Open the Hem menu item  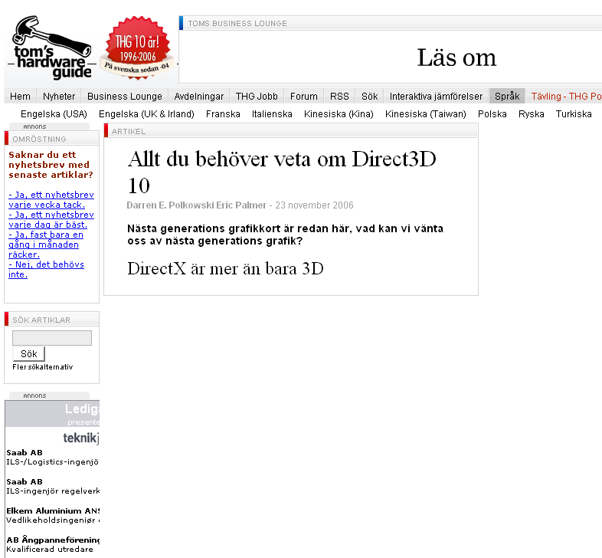[20, 96]
